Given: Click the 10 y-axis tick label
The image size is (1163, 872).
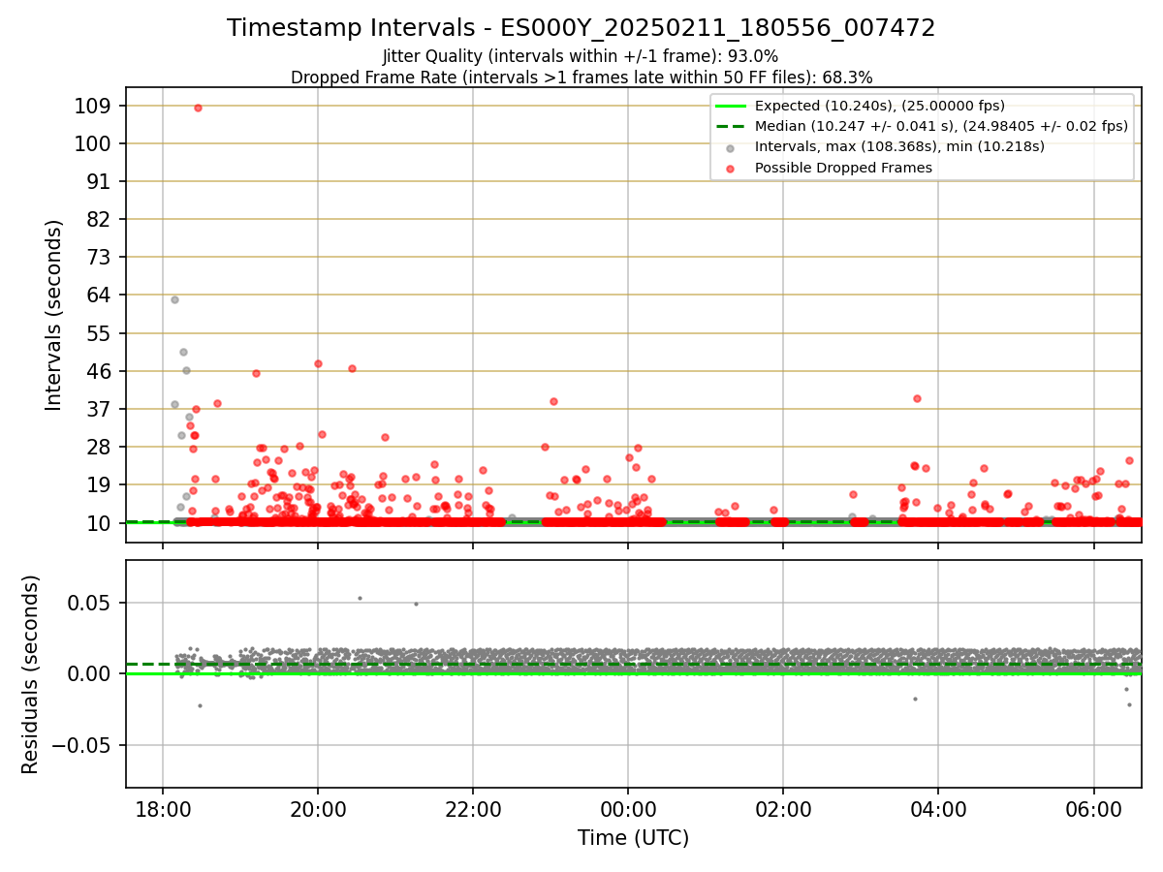Looking at the screenshot, I should (x=101, y=523).
